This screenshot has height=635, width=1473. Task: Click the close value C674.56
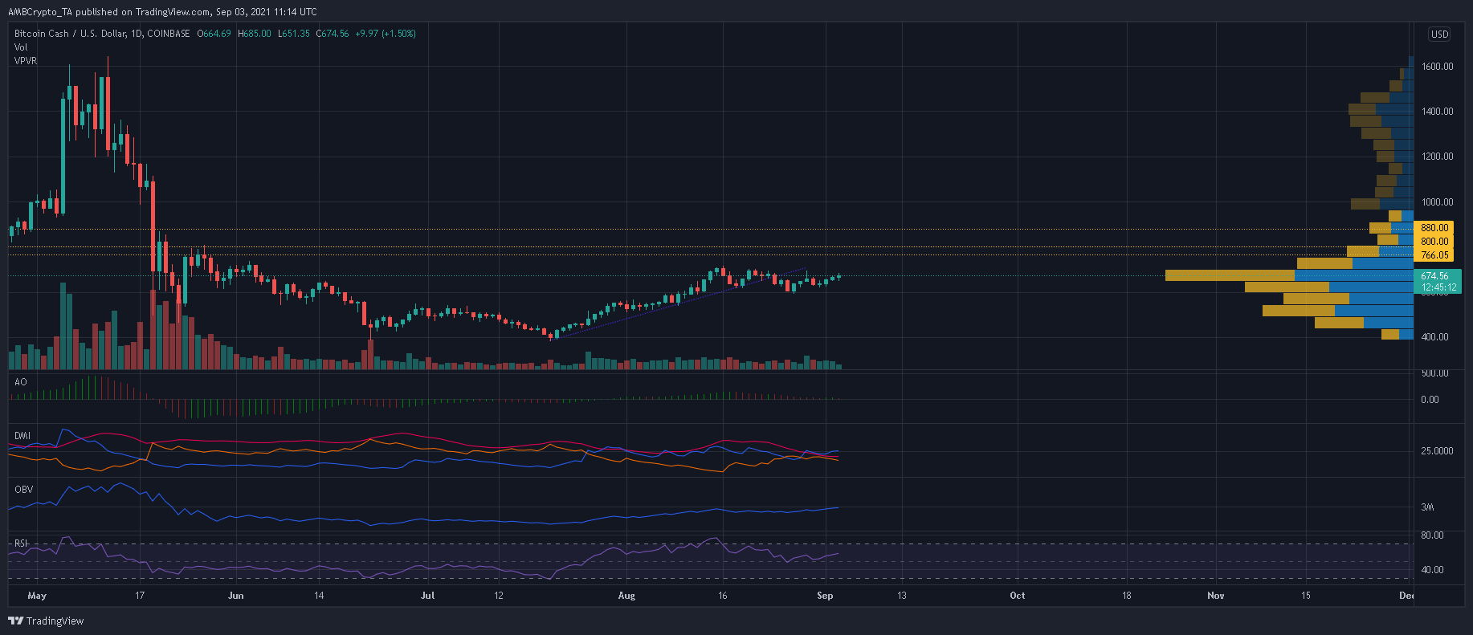click(x=333, y=34)
